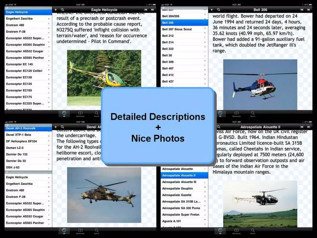This screenshot has height=238, width=317.
Task: Select Bell 309 entry
Action: [184, 62]
